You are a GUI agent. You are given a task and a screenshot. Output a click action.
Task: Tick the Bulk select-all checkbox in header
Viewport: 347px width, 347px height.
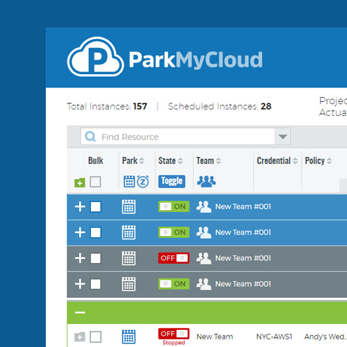(x=95, y=182)
